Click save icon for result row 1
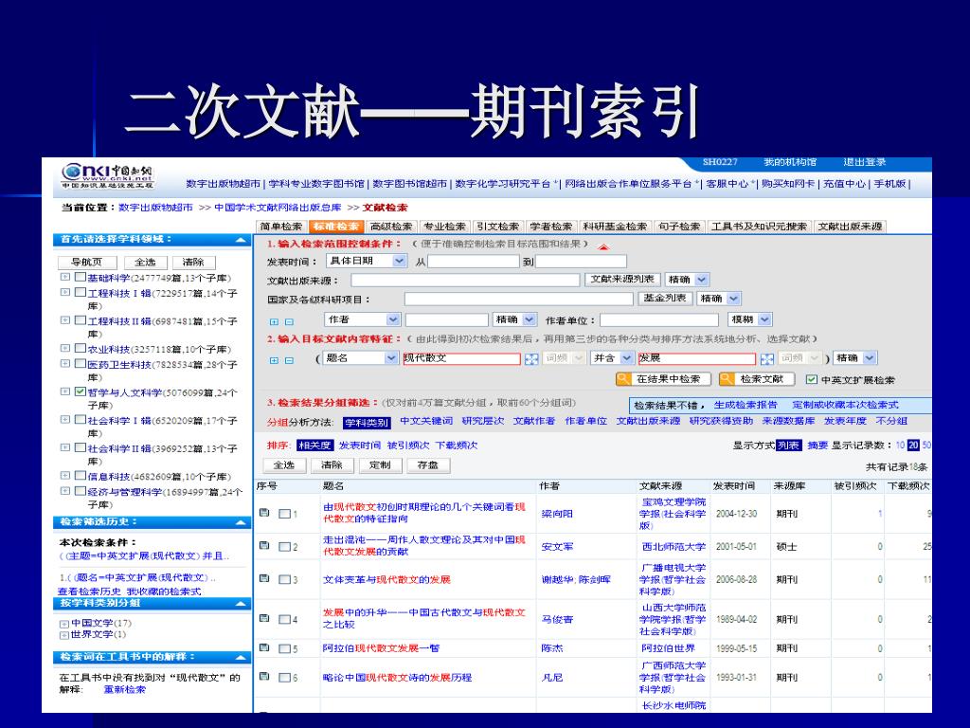970x728 pixels. tap(264, 513)
